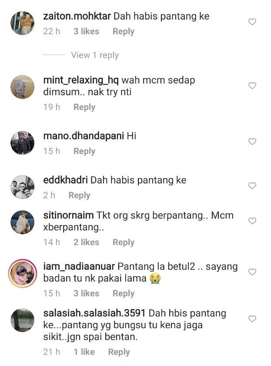Tap the heart on mint_relaxing_hq's comment
Viewport: 271px width, 366px height.
point(252,86)
